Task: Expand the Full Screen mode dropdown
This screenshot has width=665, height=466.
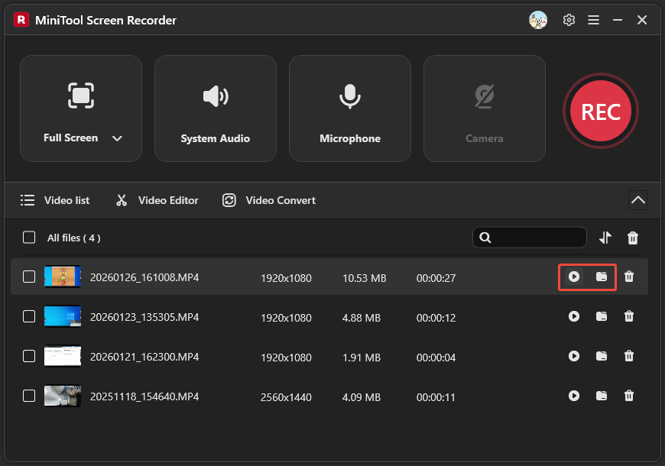Action: pyautogui.click(x=116, y=138)
